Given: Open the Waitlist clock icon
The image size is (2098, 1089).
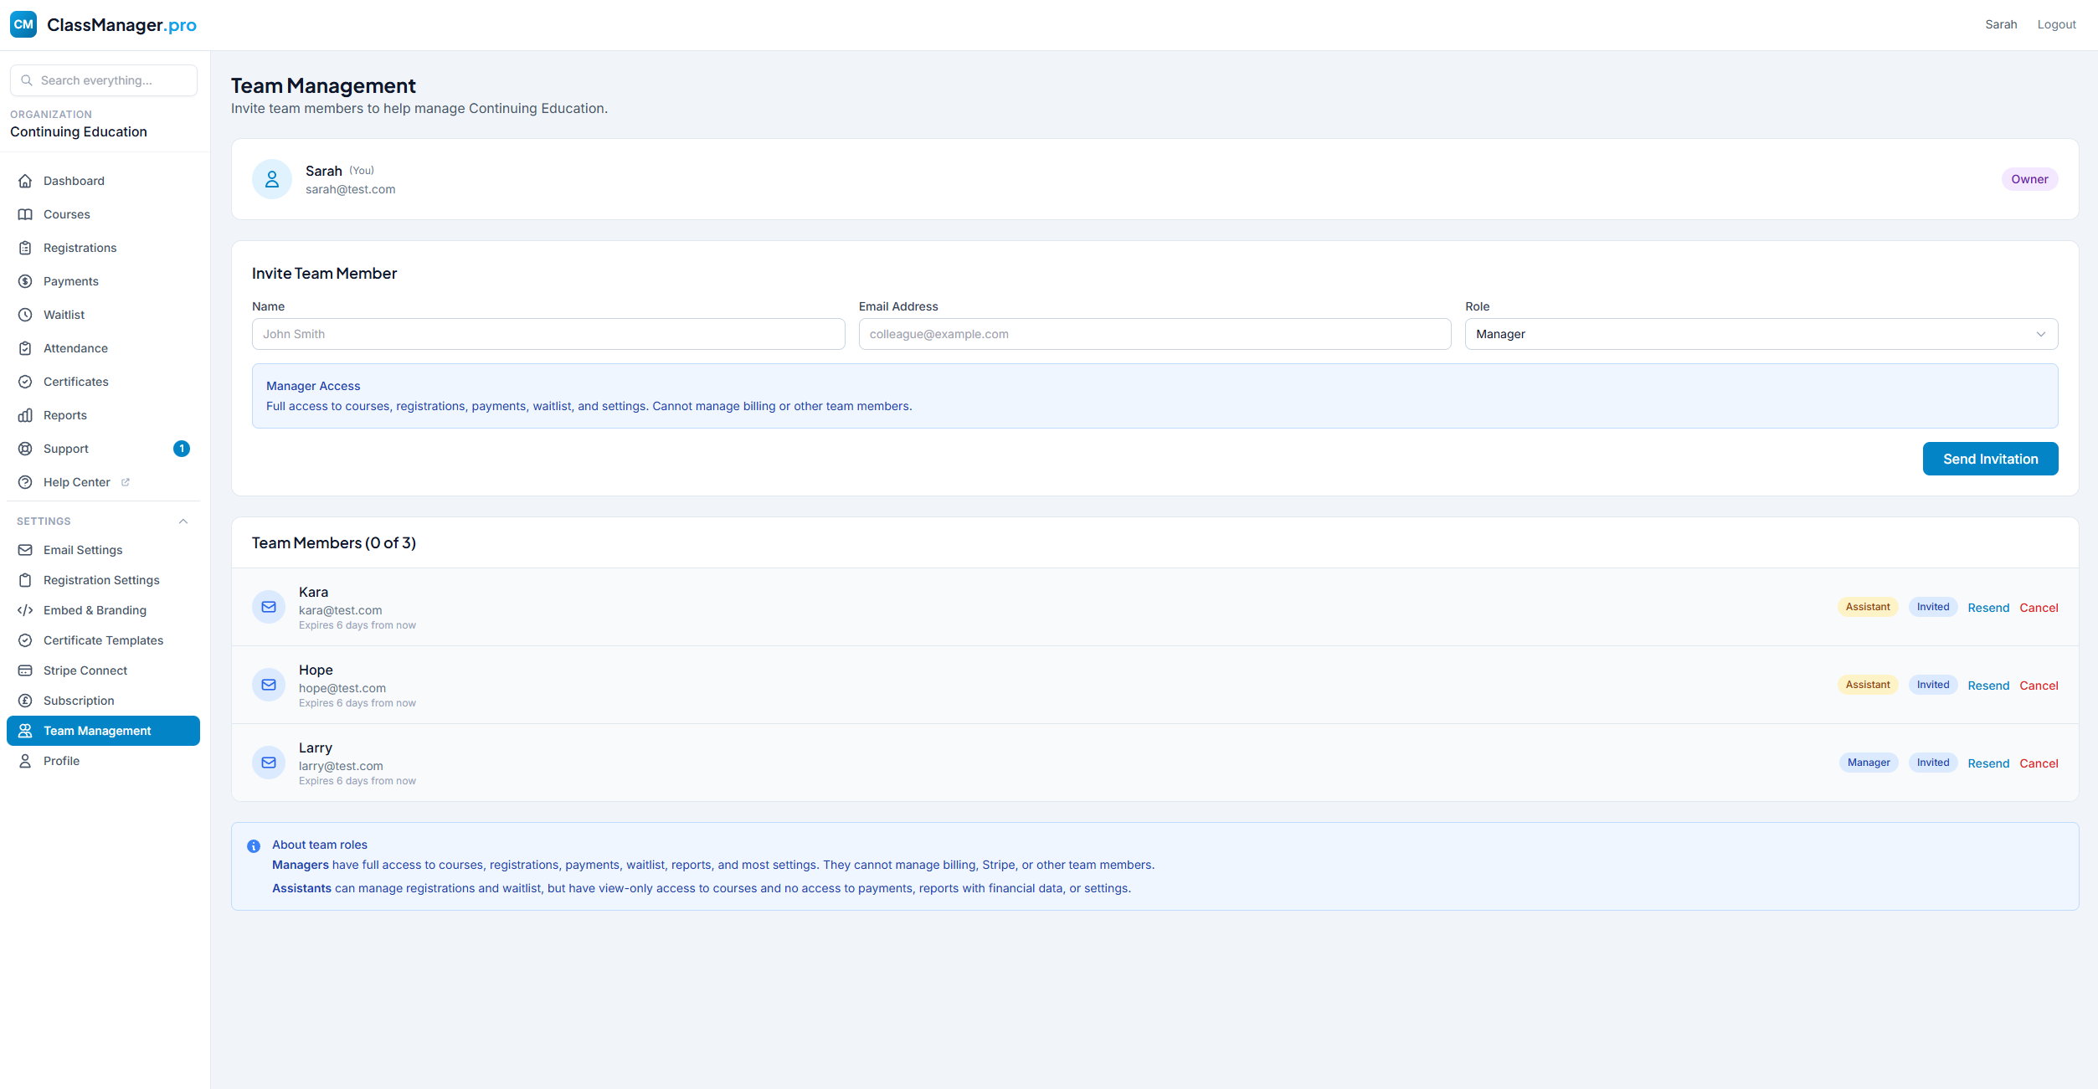Looking at the screenshot, I should point(26,314).
